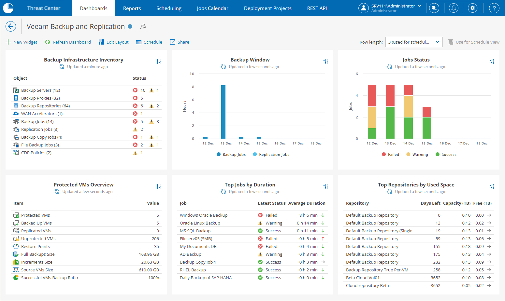Image resolution: width=505 pixels, height=301 pixels.
Task: Click the CDP Policies icon
Action: click(x=16, y=153)
